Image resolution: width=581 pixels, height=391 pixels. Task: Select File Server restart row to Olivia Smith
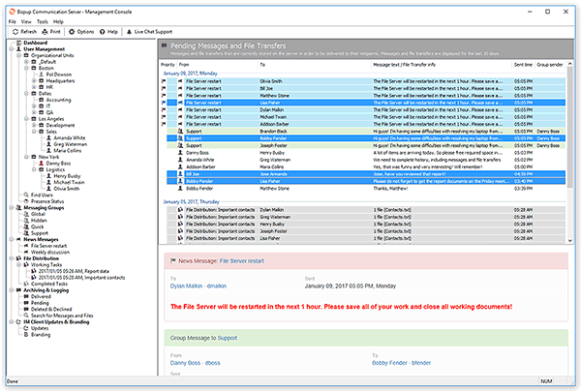(x=363, y=81)
